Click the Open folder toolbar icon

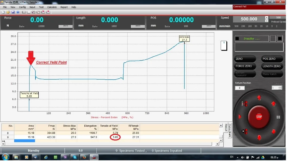[8, 12]
